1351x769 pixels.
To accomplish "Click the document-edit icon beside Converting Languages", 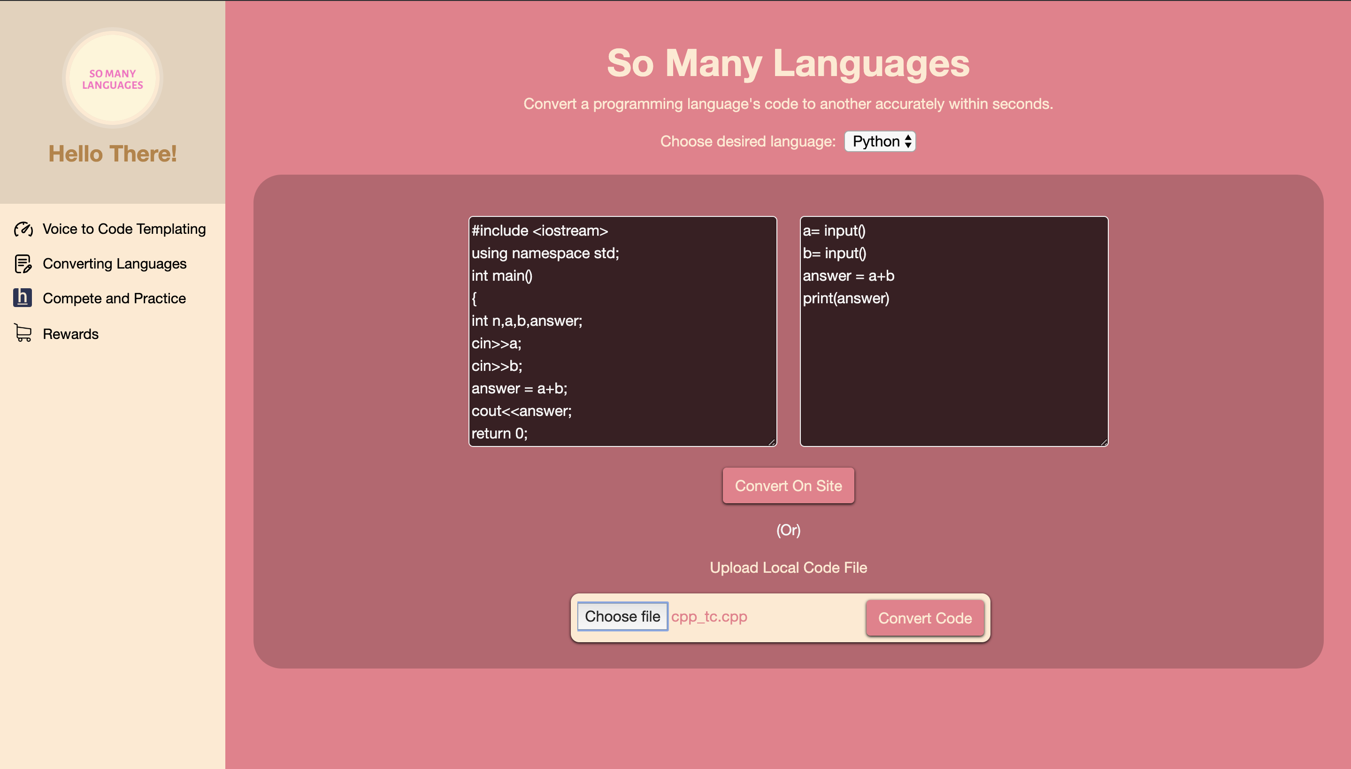I will pos(23,263).
